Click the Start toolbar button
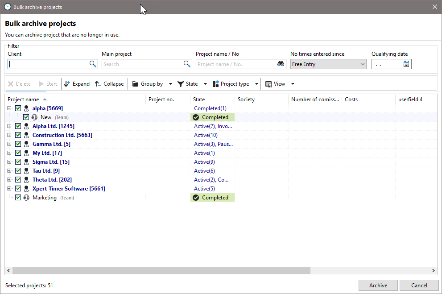The height and width of the screenshot is (294, 442). point(48,84)
